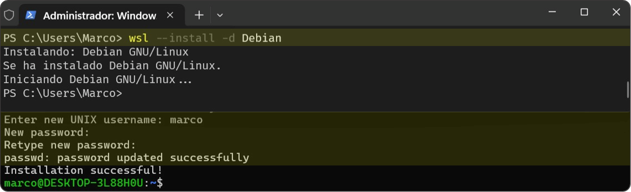Open a new tab with the plus icon

199,15
